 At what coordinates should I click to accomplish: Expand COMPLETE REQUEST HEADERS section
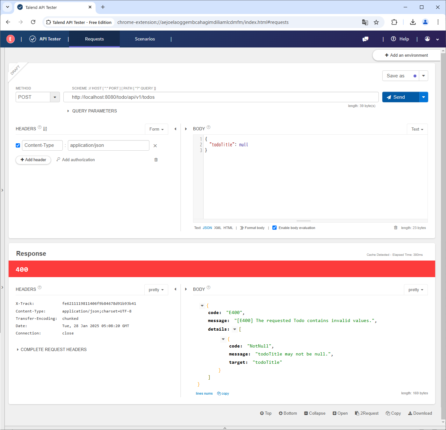click(x=53, y=349)
